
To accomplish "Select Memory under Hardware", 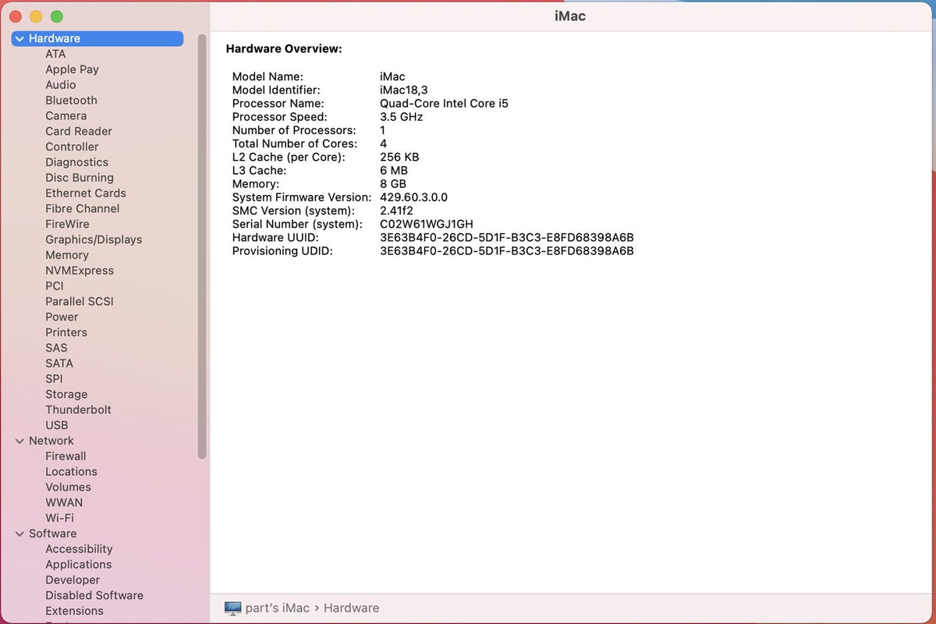I will click(67, 255).
